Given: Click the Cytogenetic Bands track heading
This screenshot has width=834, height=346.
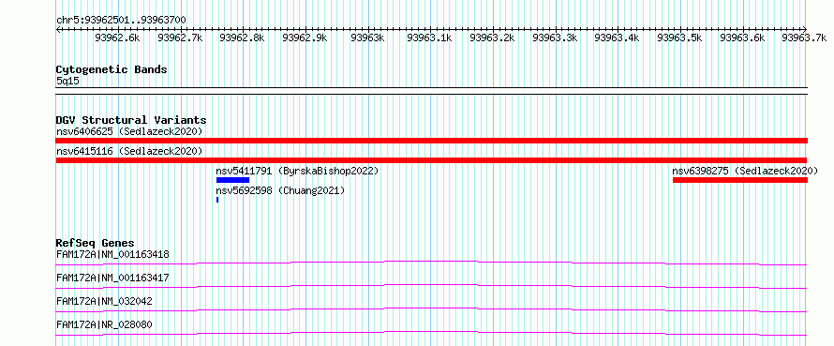Looking at the screenshot, I should point(112,69).
